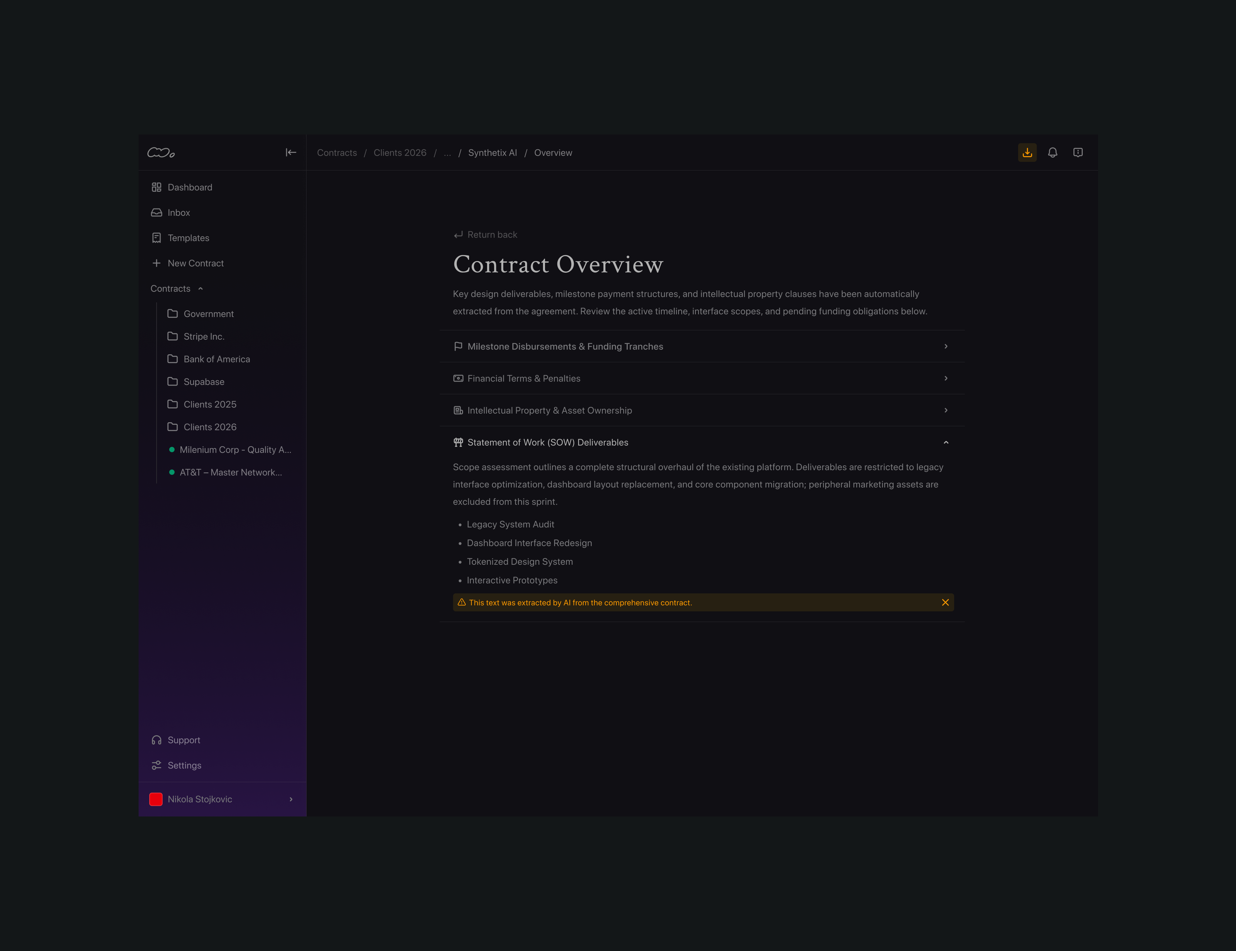
Task: Click Intellectual Property & Asset Ownership title
Action: coord(549,411)
